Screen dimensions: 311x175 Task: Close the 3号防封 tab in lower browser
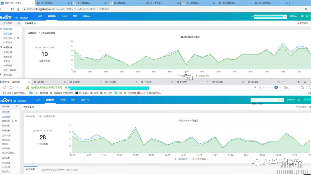pos(136,82)
